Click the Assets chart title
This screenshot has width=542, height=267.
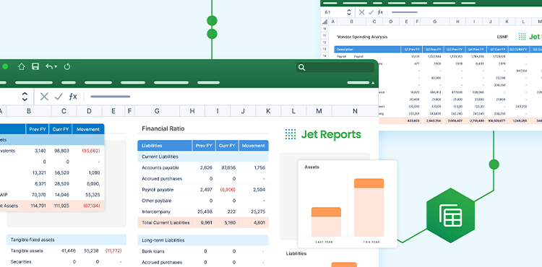[x=311, y=167]
